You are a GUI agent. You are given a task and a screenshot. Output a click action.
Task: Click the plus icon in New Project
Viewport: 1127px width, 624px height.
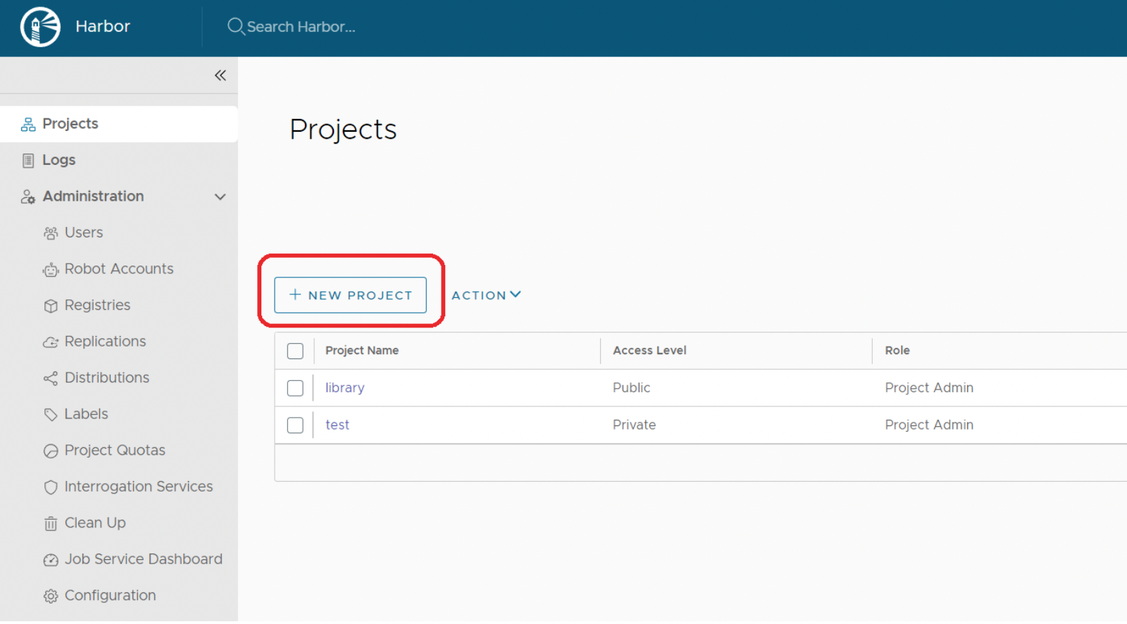coord(295,294)
